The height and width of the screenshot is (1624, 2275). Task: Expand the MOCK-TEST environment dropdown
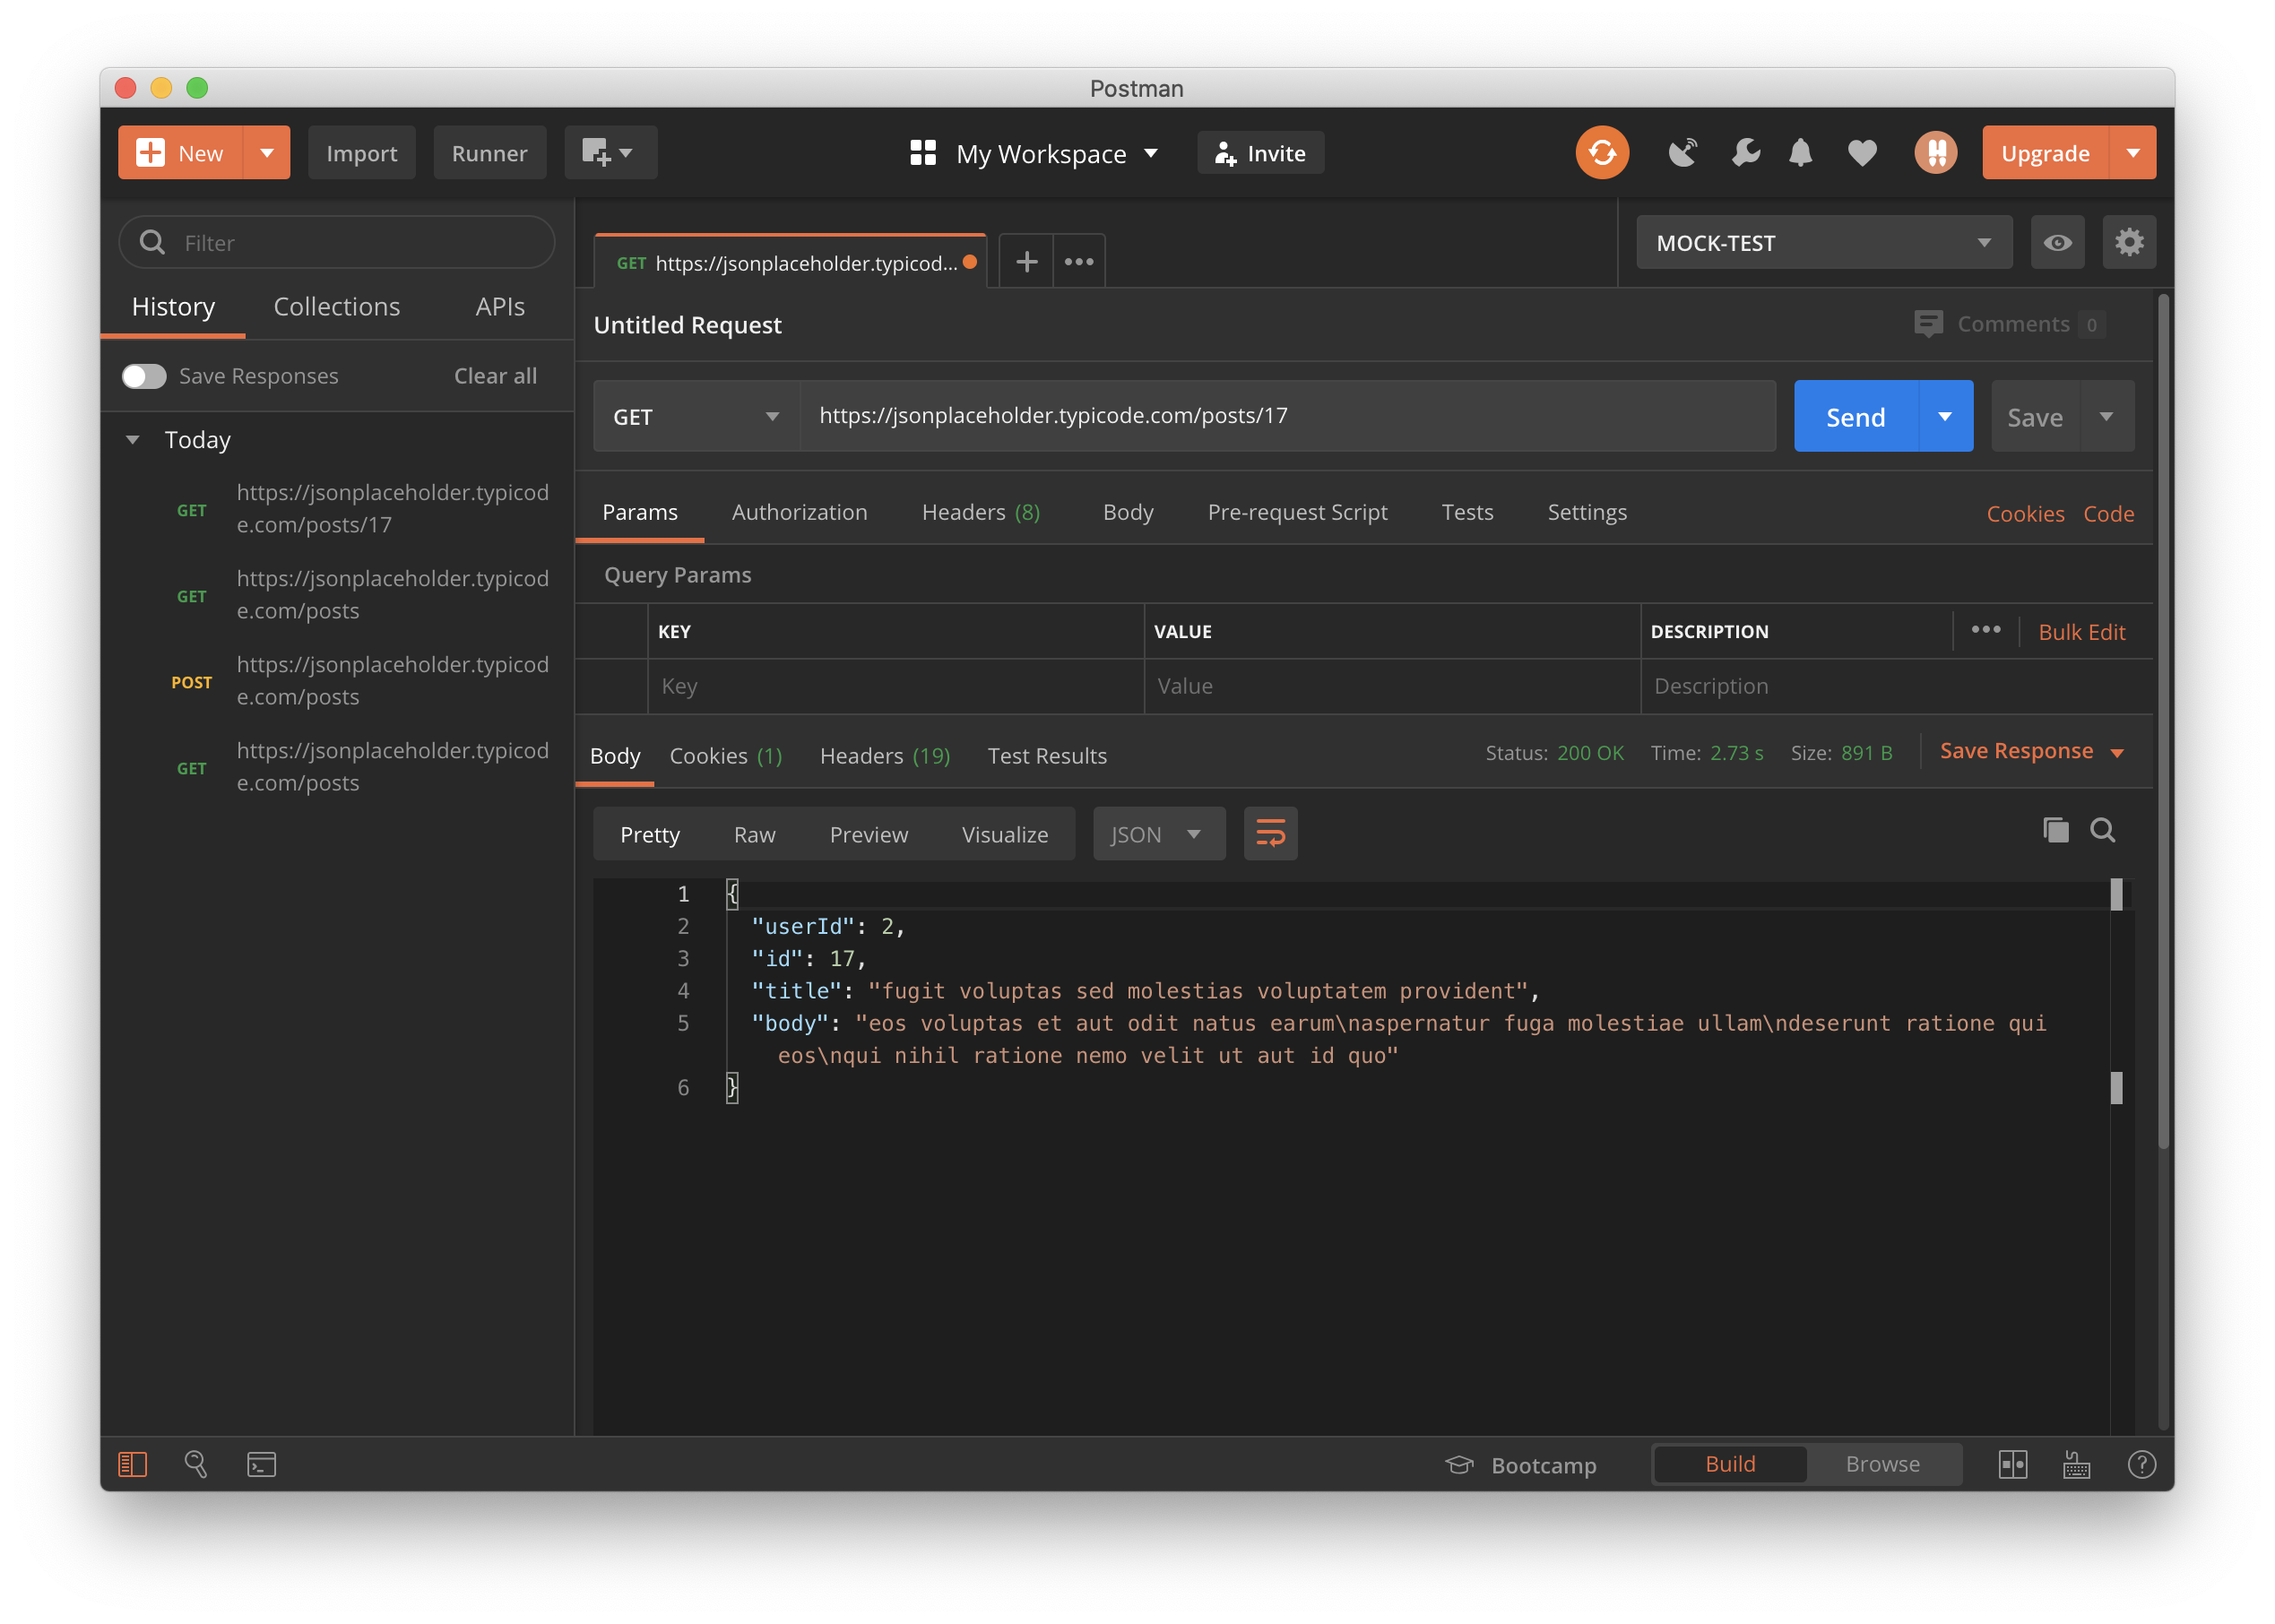(1823, 243)
